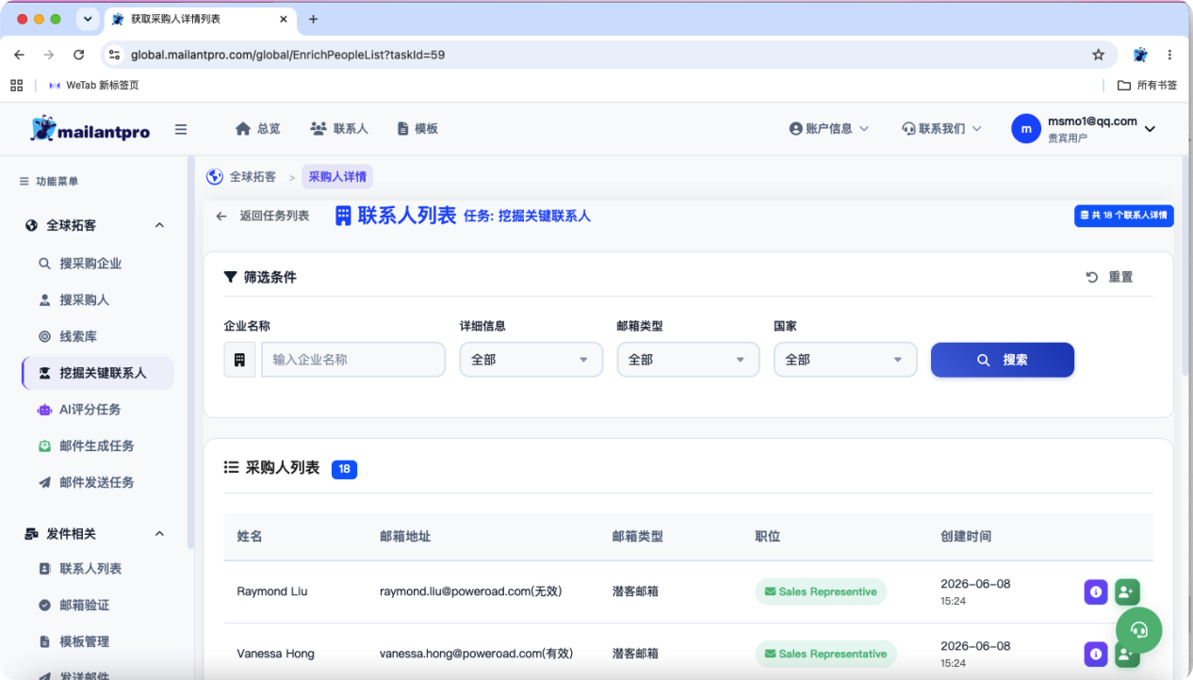Click 返回任务列表 back link
The image size is (1193, 680).
(263, 216)
